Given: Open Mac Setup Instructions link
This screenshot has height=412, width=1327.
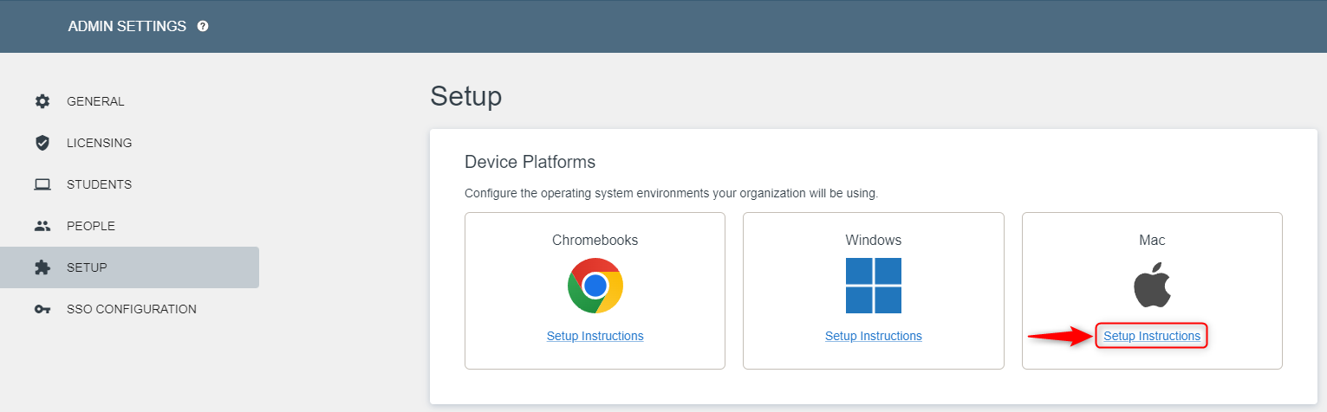Looking at the screenshot, I should (1152, 336).
